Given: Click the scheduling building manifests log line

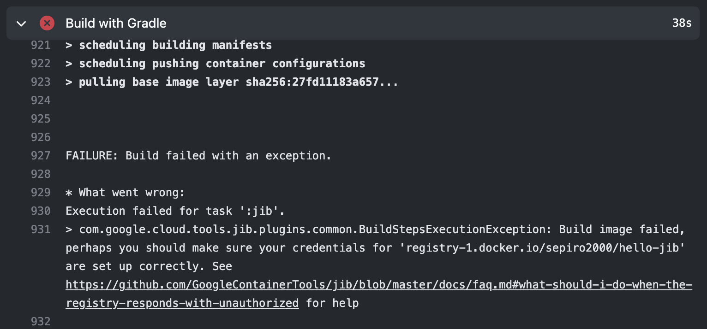Looking at the screenshot, I should pyautogui.click(x=169, y=45).
